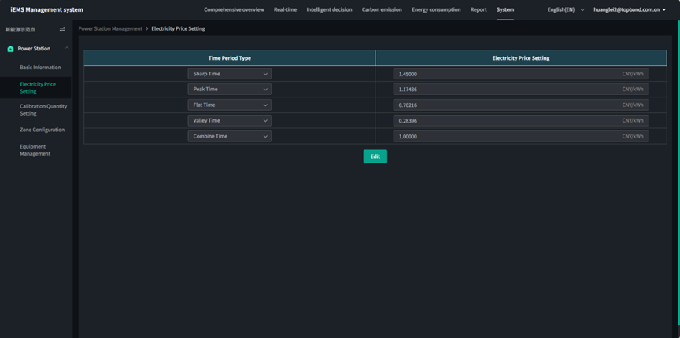This screenshot has height=338, width=680.
Task: Open the huanglei2 user account menu
Action: click(x=629, y=9)
